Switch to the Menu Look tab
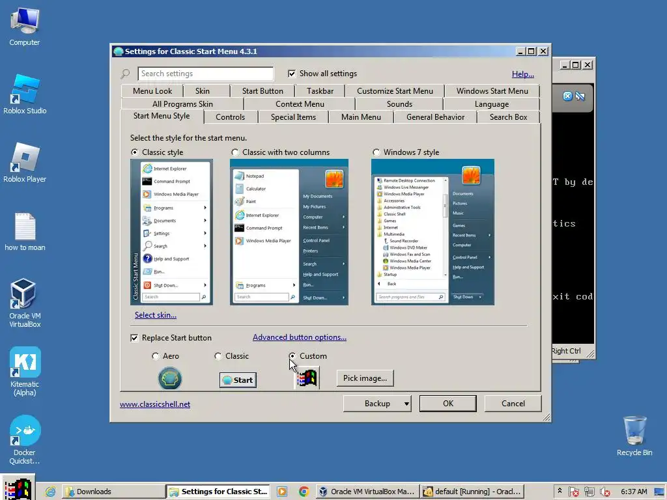The image size is (667, 500). coord(152,91)
